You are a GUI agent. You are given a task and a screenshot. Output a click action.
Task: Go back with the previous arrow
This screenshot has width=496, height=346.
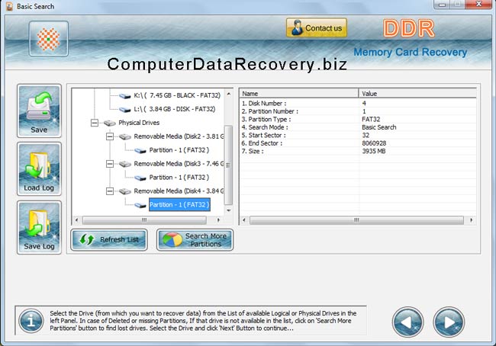407,322
